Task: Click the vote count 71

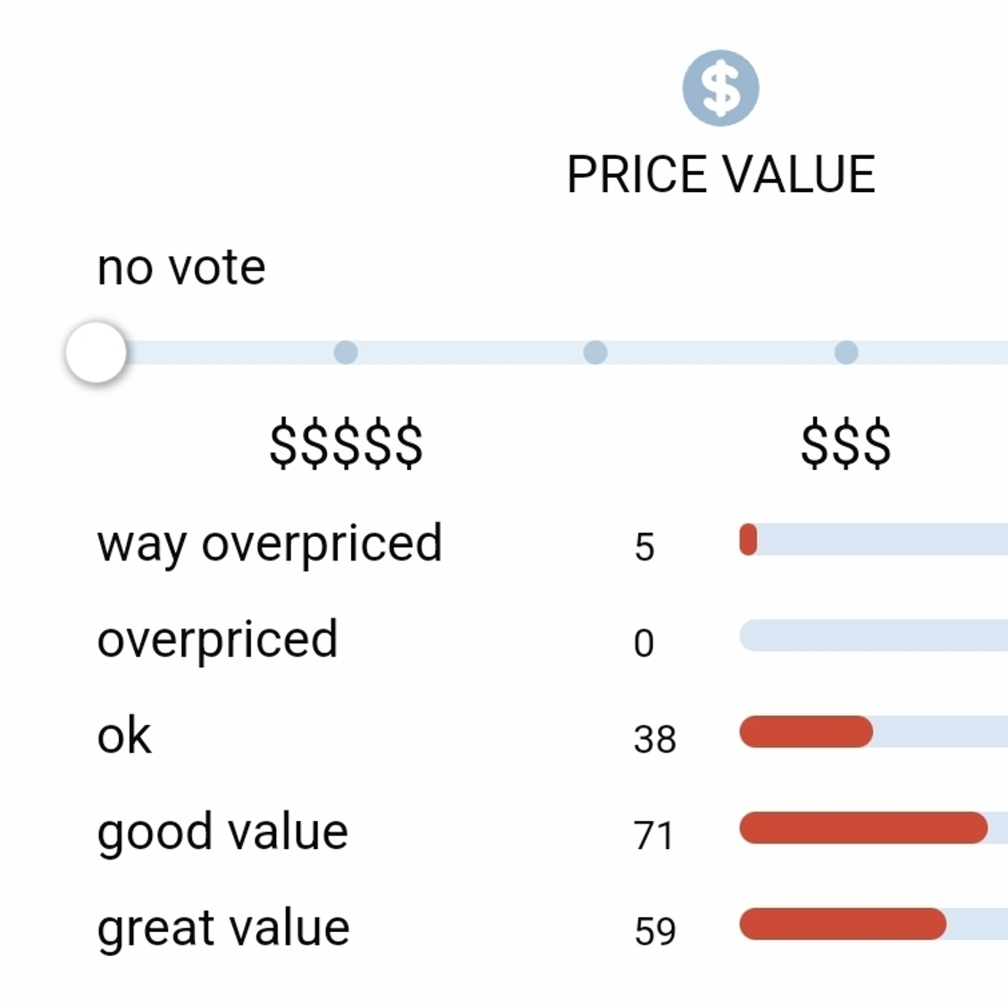Action: coord(653,835)
